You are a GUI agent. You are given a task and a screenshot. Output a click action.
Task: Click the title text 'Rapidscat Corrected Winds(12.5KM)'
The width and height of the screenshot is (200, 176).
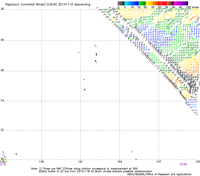coord(31,5)
